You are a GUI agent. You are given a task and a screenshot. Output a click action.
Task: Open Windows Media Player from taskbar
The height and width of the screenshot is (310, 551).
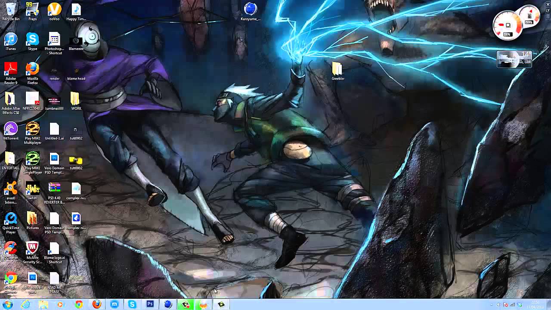(60, 304)
